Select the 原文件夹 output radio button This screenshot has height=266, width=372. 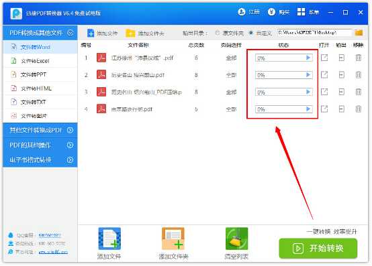click(x=217, y=33)
